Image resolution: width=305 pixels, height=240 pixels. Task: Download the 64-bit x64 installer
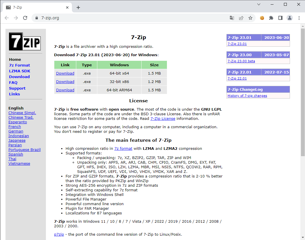coord(65,73)
